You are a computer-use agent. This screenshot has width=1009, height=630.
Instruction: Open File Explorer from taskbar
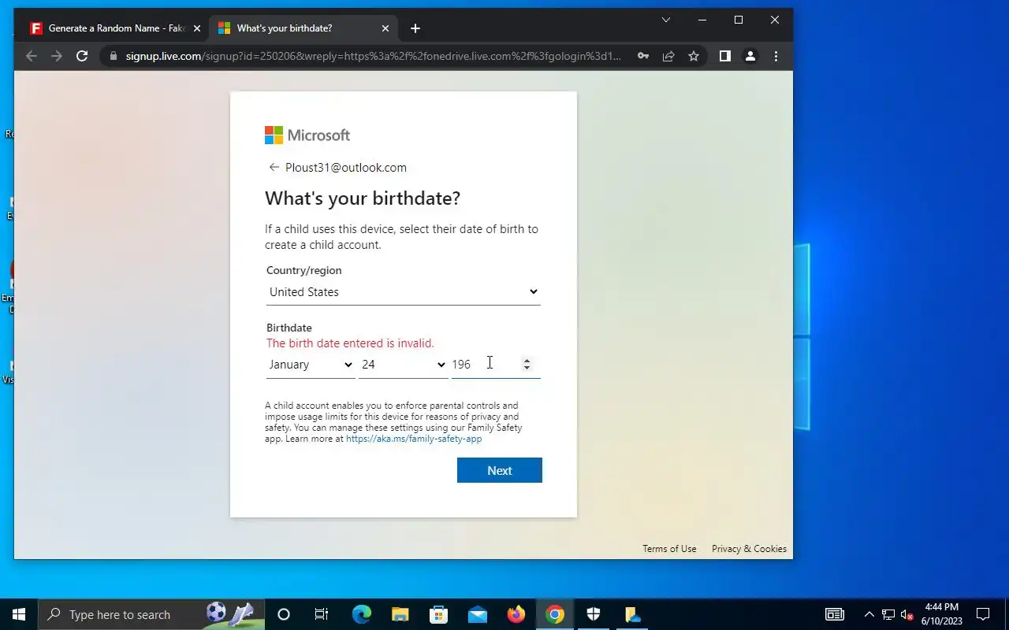click(400, 614)
